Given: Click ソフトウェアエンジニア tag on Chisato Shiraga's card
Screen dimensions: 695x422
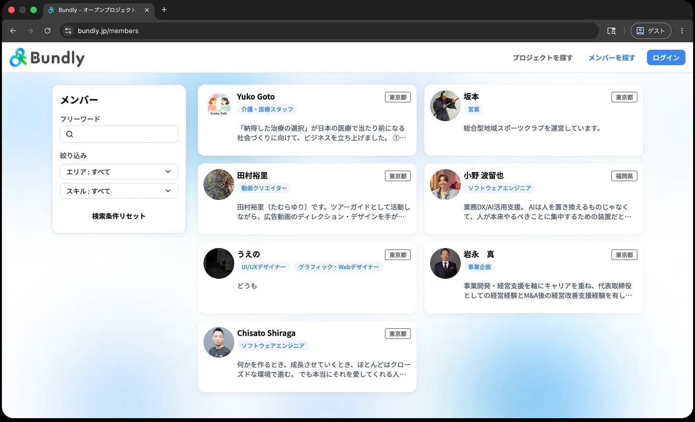Looking at the screenshot, I should (x=273, y=346).
